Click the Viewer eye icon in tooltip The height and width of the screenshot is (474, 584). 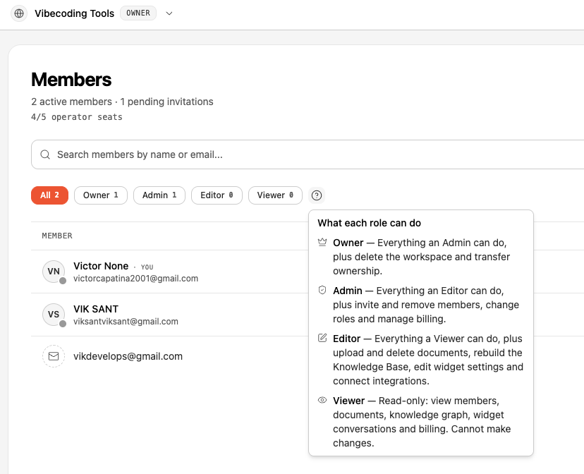[x=322, y=400]
